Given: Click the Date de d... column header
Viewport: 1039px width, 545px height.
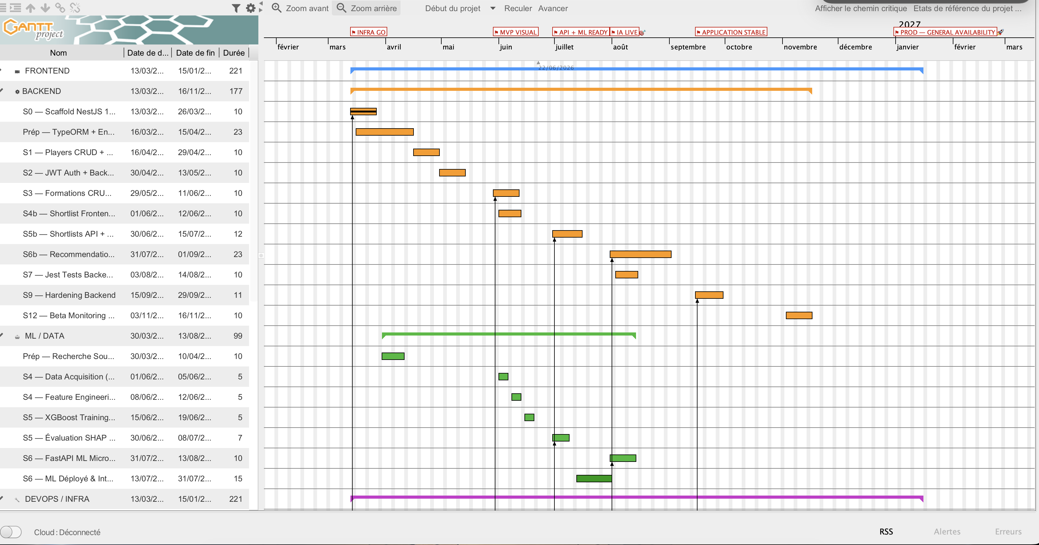Looking at the screenshot, I should (148, 53).
